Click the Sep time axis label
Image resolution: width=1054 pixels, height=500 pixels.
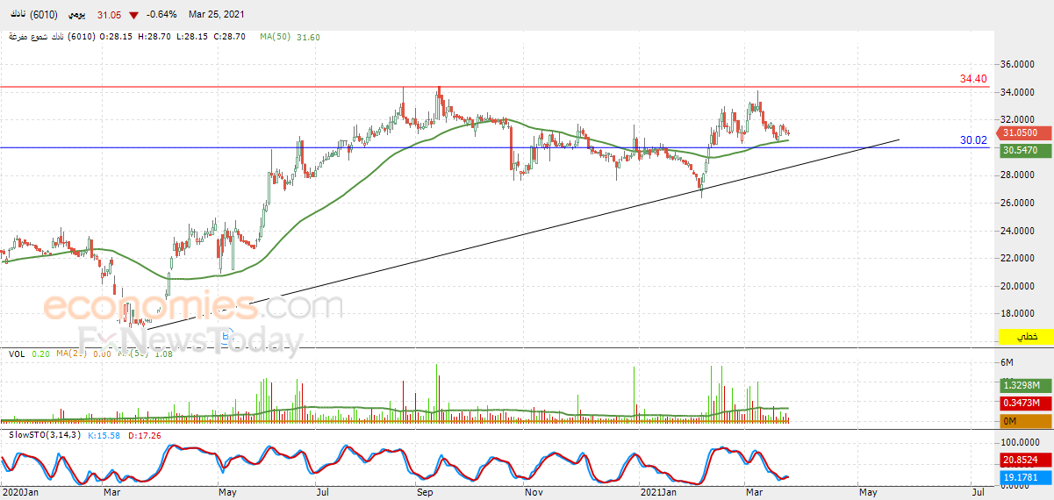[426, 492]
